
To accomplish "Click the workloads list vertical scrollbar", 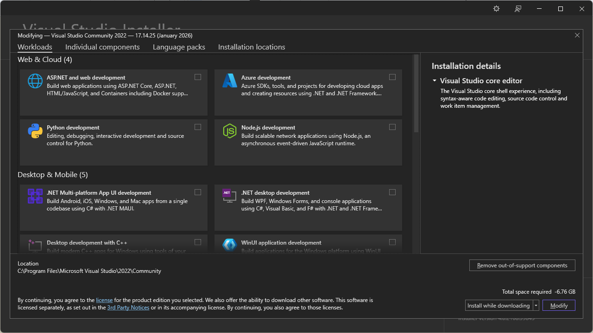I will click(x=416, y=94).
